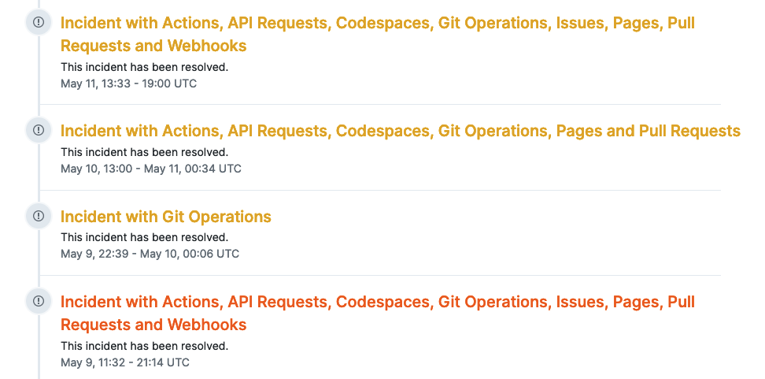
Task: Click the alert icon beside the Git Operations incident
Action: [39, 216]
